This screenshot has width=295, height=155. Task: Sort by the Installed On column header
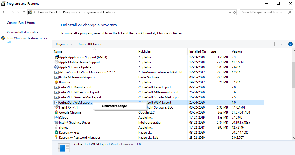pos(198,51)
